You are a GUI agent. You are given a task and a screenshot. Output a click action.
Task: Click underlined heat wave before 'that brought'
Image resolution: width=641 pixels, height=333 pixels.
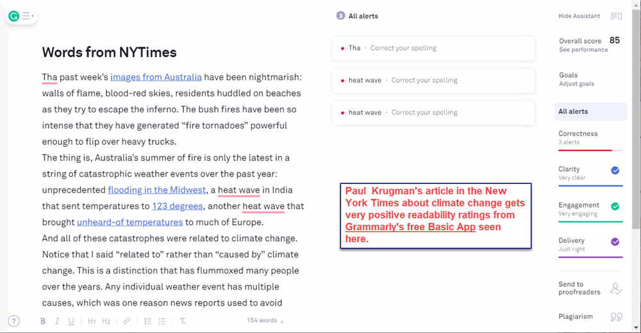[x=263, y=206]
